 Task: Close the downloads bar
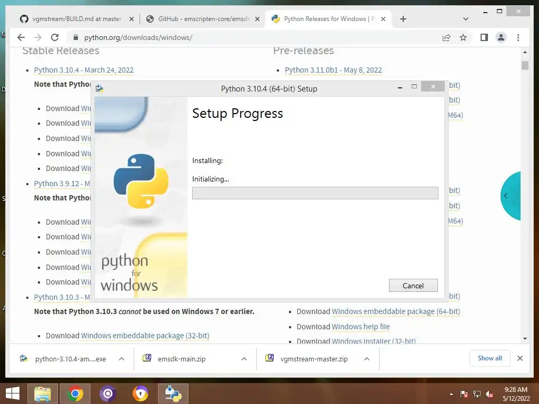(x=520, y=358)
